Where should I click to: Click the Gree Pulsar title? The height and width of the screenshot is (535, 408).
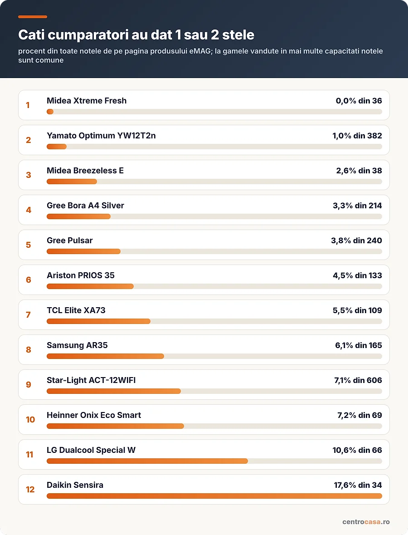[x=69, y=241]
